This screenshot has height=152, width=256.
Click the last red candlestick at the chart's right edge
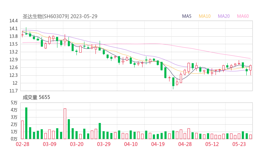[x=250, y=70]
